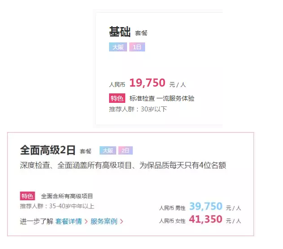Viewport: 283px width, 249px height.
Task: Click the 大阪 tag beside 全面高级2日
Action: point(108,151)
